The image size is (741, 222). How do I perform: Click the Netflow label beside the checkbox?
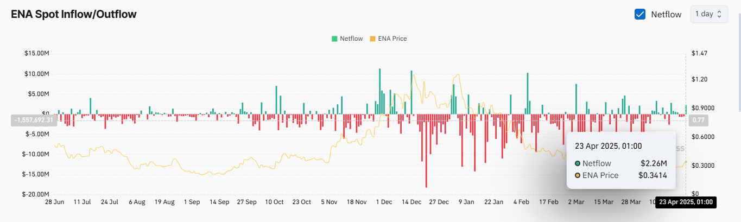pos(666,15)
